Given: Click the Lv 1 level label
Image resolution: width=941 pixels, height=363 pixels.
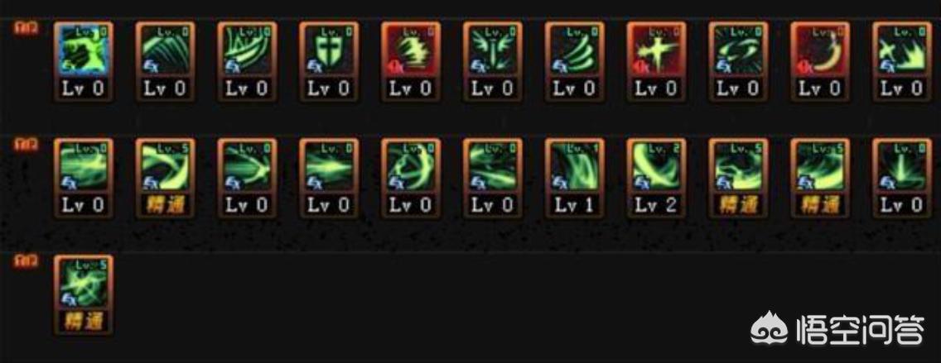Looking at the screenshot, I should click(x=574, y=205).
